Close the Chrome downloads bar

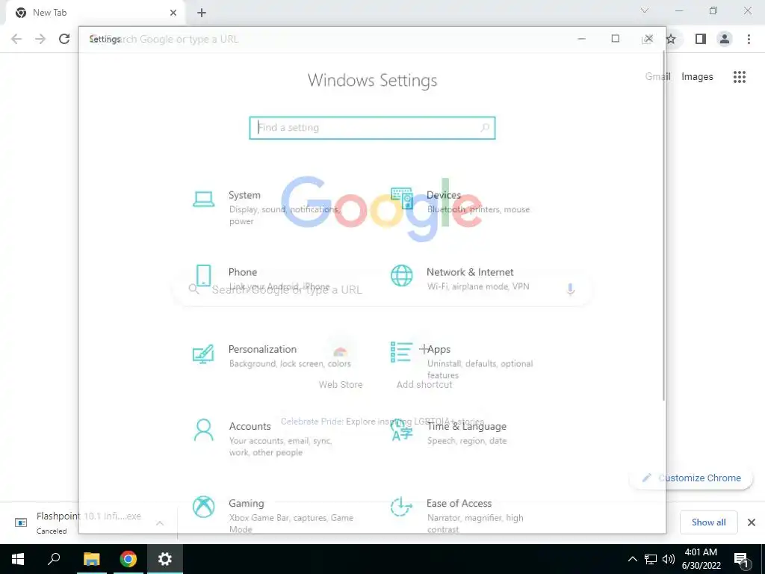point(752,522)
